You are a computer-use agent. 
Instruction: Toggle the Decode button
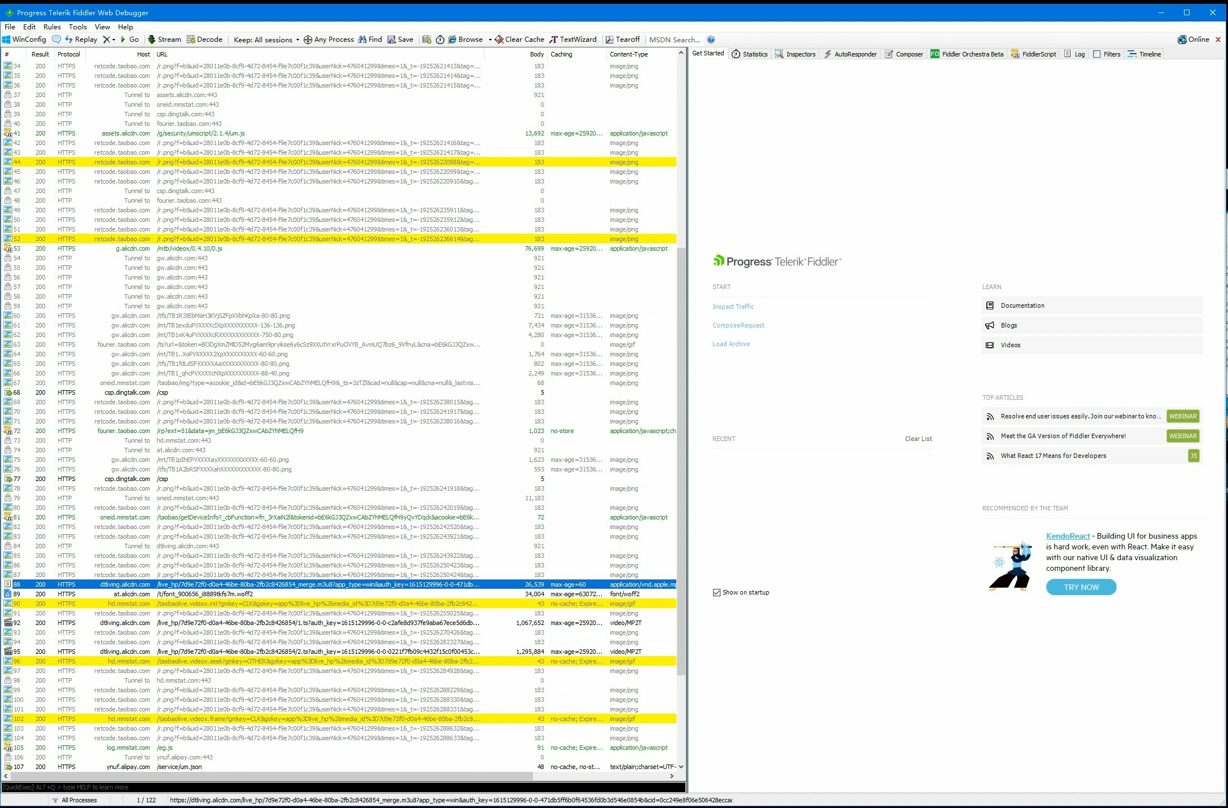click(x=204, y=40)
